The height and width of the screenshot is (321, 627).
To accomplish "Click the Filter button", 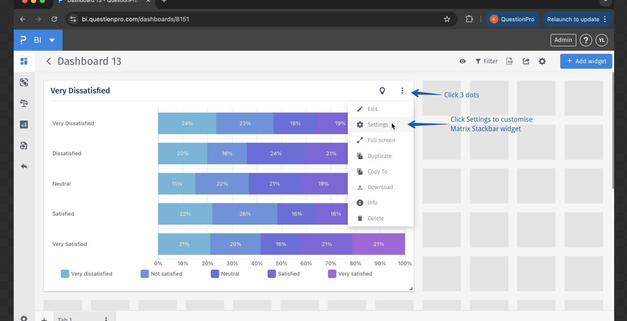I will (487, 61).
